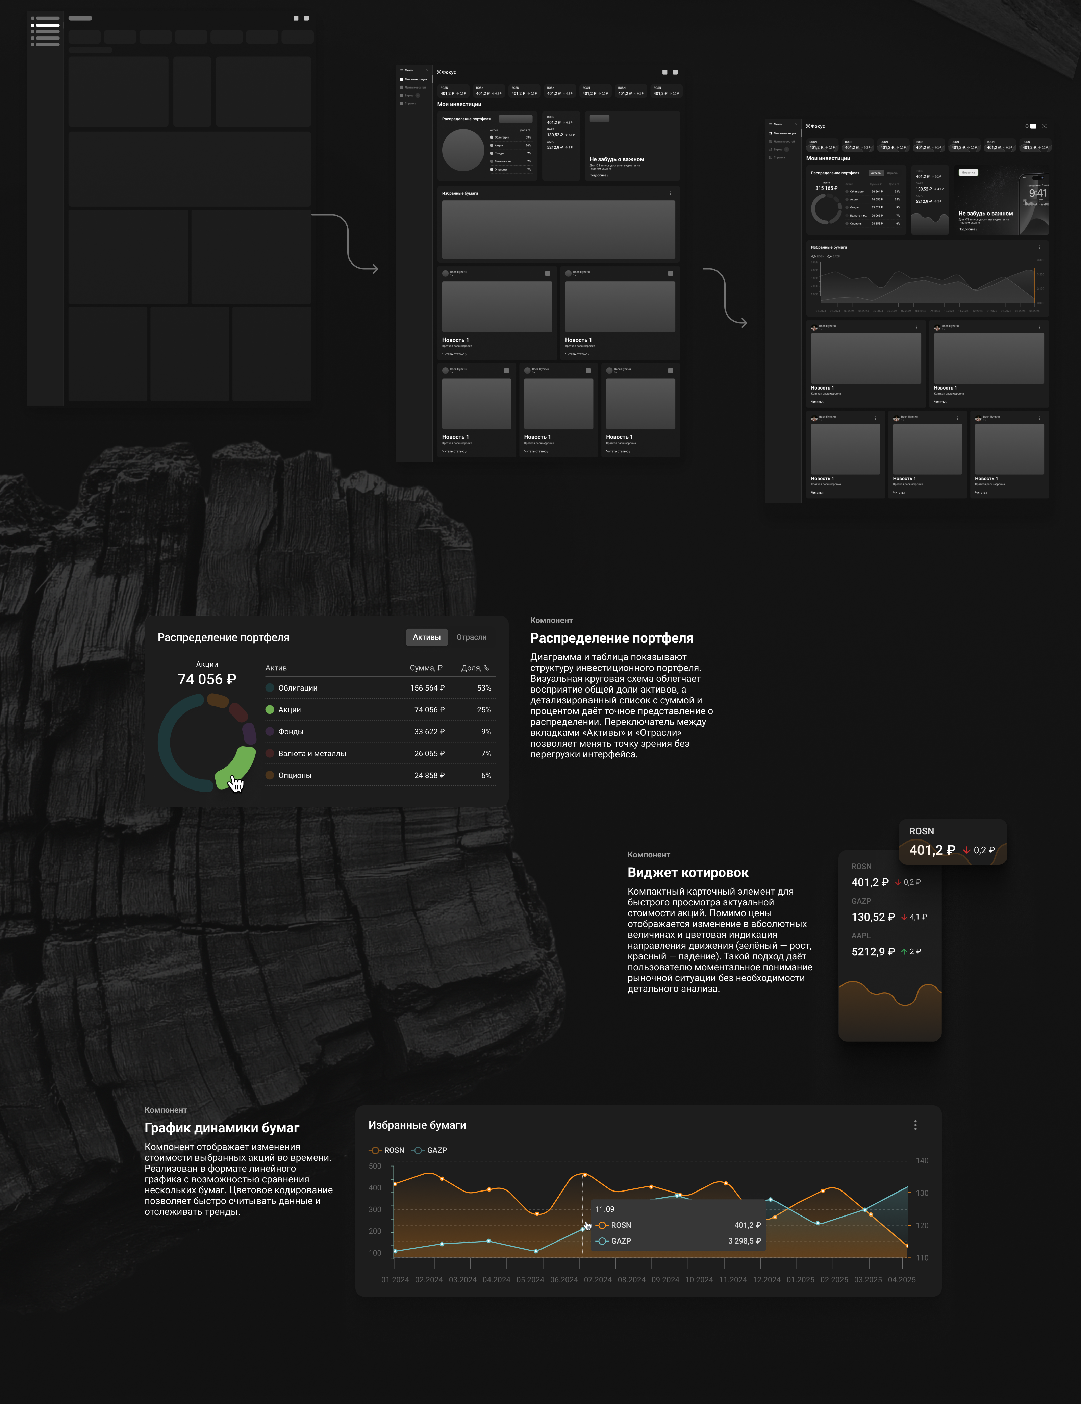Click Подробнее link in right mockup banner
This screenshot has width=1081, height=1404.
(x=967, y=229)
